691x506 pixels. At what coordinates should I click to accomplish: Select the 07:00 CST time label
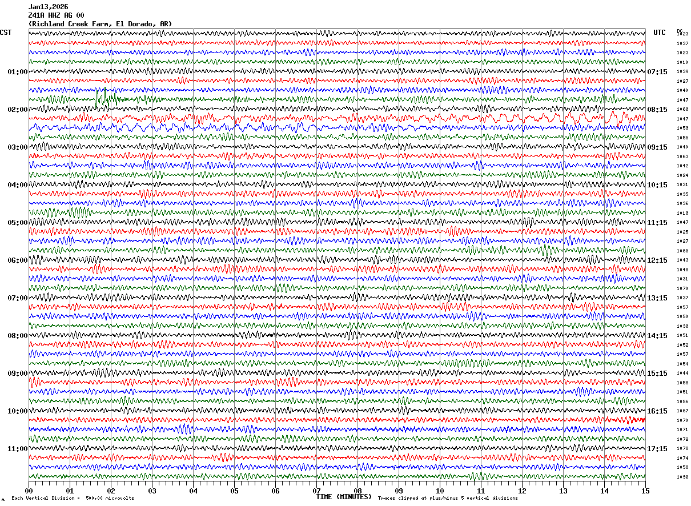tap(18, 298)
